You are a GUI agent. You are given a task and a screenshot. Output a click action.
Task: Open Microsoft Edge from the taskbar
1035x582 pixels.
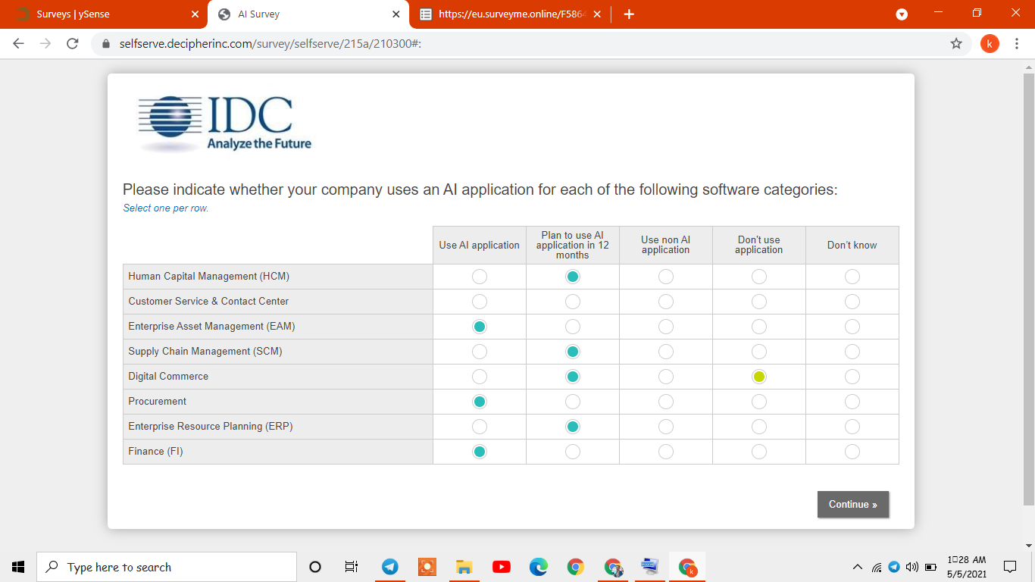click(x=539, y=567)
